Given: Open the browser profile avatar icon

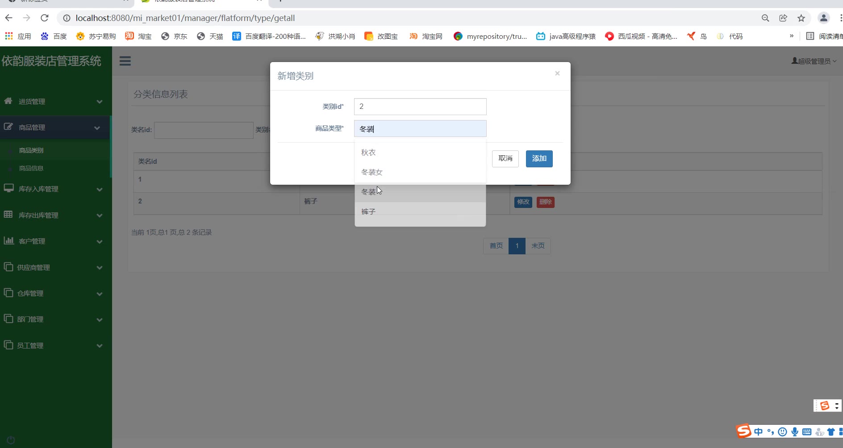Looking at the screenshot, I should click(823, 18).
